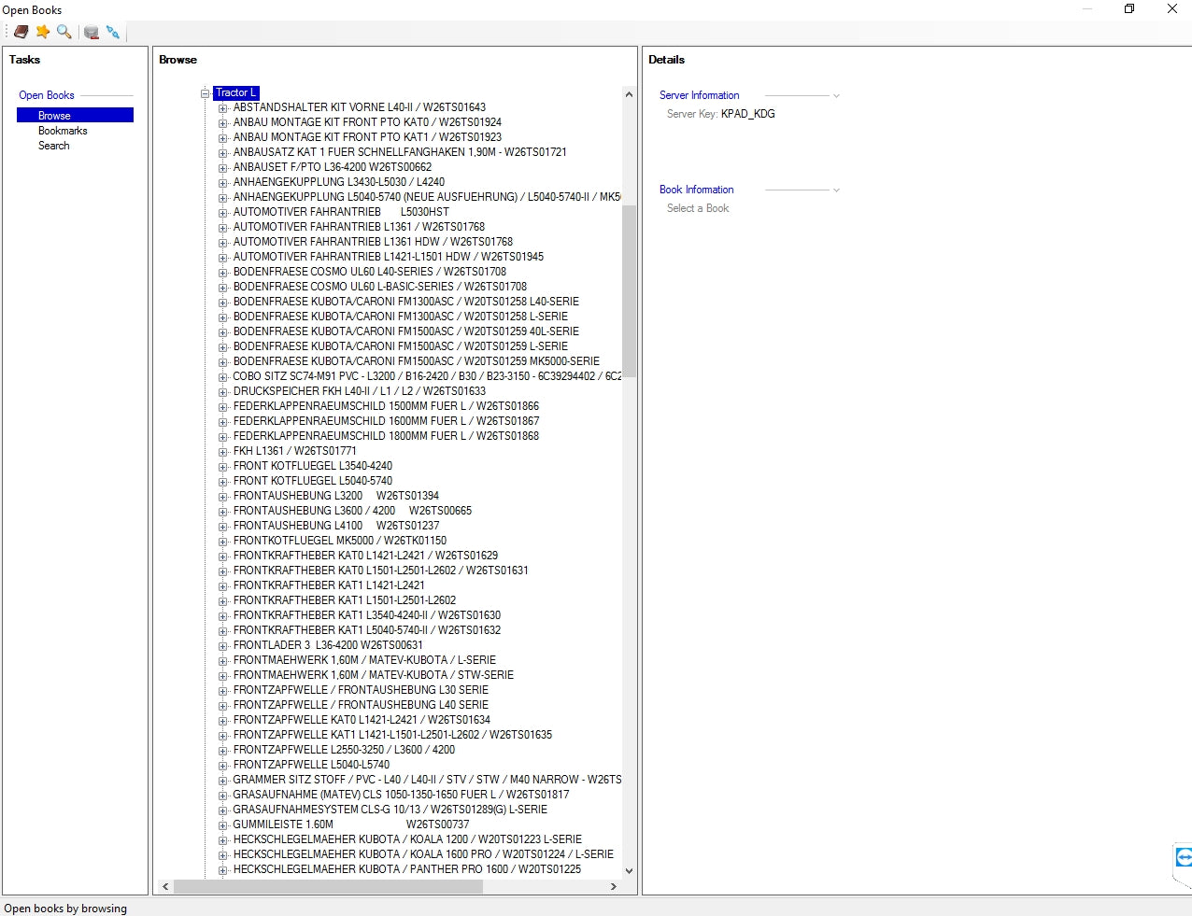1192x916 pixels.
Task: Select the Tractor L root item
Action: pyautogui.click(x=234, y=93)
